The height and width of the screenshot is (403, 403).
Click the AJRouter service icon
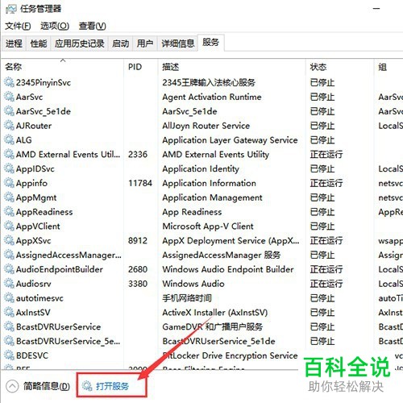[9, 126]
